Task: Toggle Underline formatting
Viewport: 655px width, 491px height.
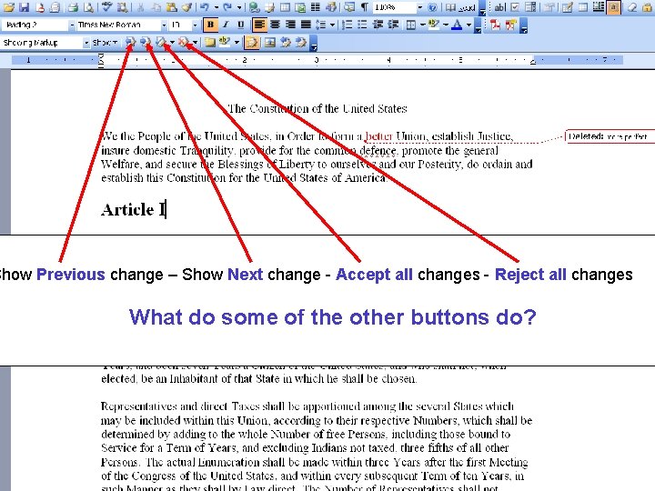Action: 240,25
